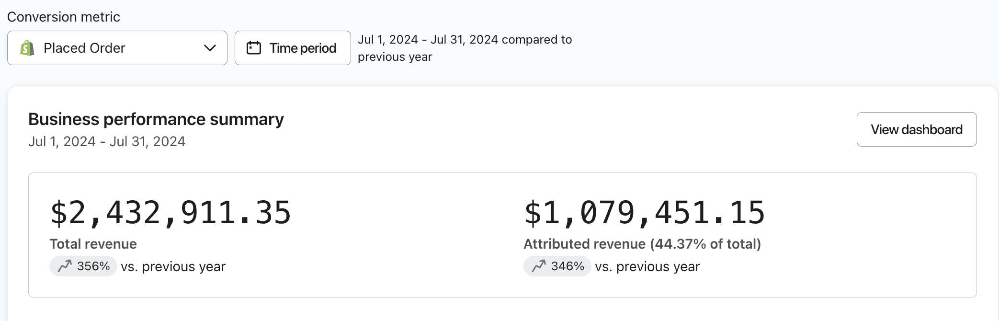Open the View dashboard button
This screenshot has width=999, height=321.
916,129
